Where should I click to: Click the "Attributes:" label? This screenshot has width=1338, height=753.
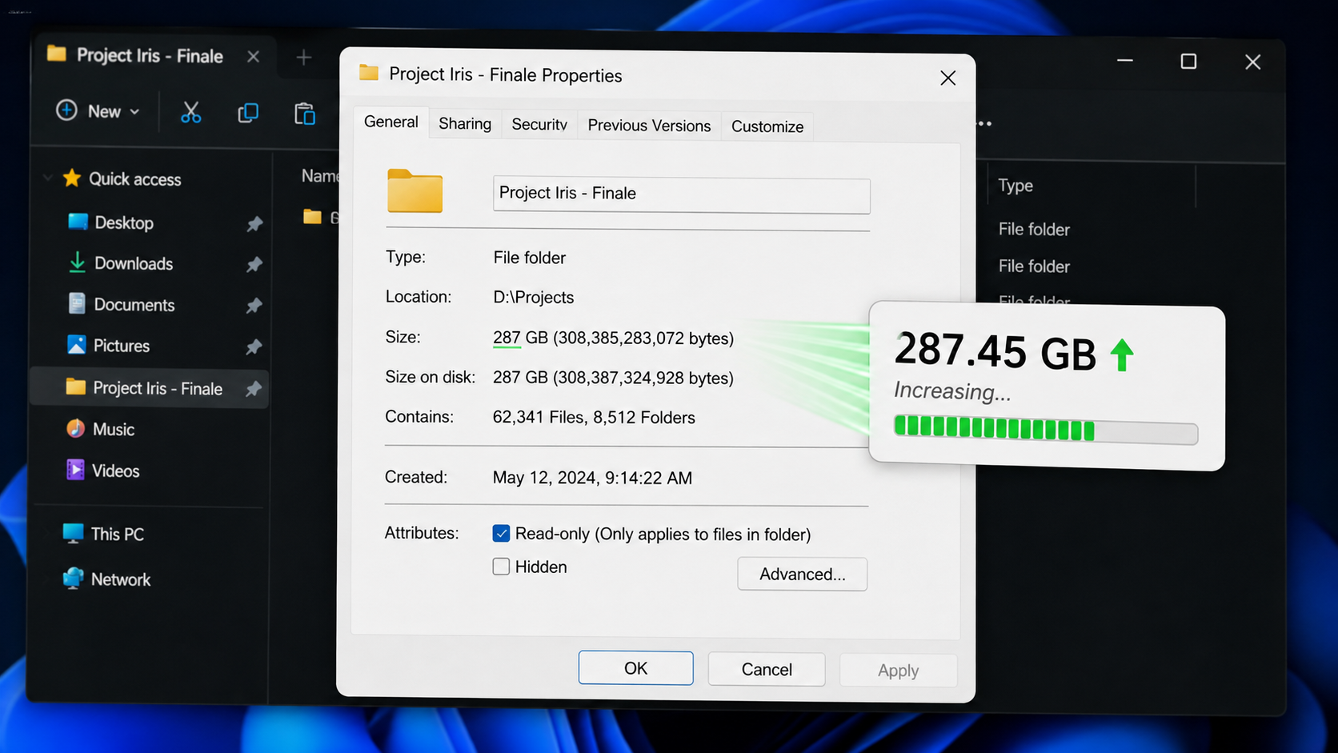click(x=422, y=533)
